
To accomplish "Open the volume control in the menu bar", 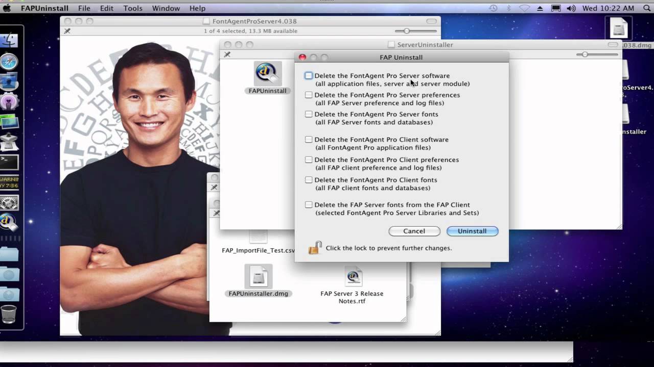I will tap(571, 8).
